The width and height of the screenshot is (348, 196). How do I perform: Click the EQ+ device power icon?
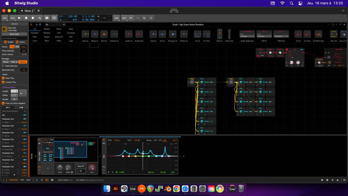click(x=104, y=139)
